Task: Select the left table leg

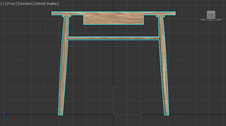Action: (x=64, y=65)
